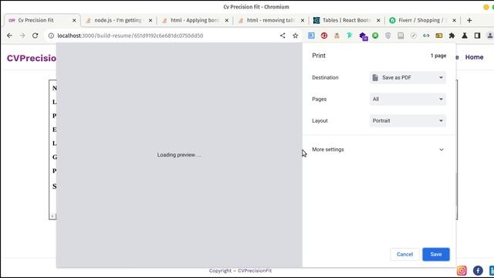494x278 pixels.
Task: Open Facebook icon in page footer
Action: pos(478,270)
